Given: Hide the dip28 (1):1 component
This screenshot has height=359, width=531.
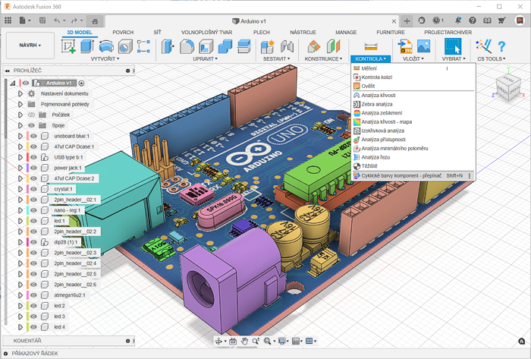Looking at the screenshot, I should (x=33, y=242).
